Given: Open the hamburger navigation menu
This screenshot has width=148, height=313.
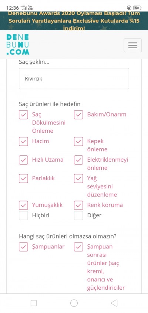Looking at the screenshot, I should 133,45.
